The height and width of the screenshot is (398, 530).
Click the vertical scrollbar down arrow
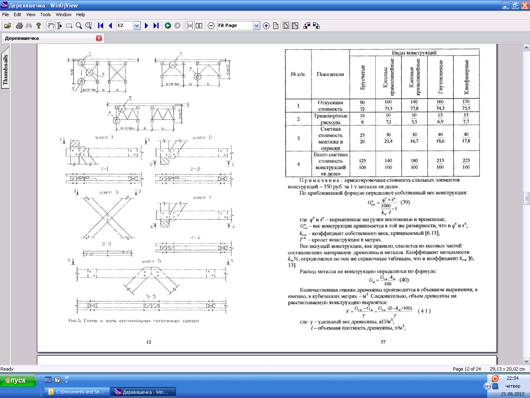coord(527,361)
